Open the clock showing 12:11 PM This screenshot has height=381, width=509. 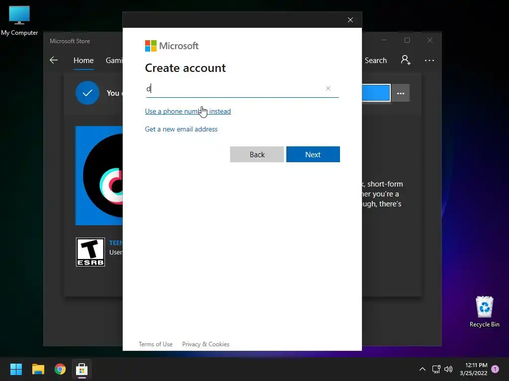tap(473, 369)
